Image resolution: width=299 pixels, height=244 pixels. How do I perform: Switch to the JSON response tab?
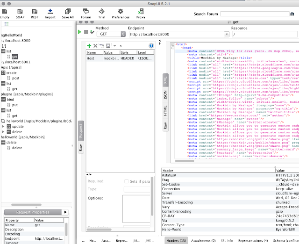[x=165, y=95]
